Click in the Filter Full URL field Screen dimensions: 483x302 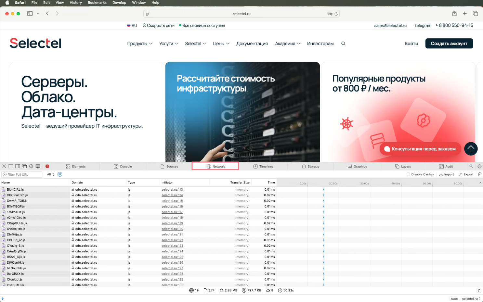coord(23,175)
